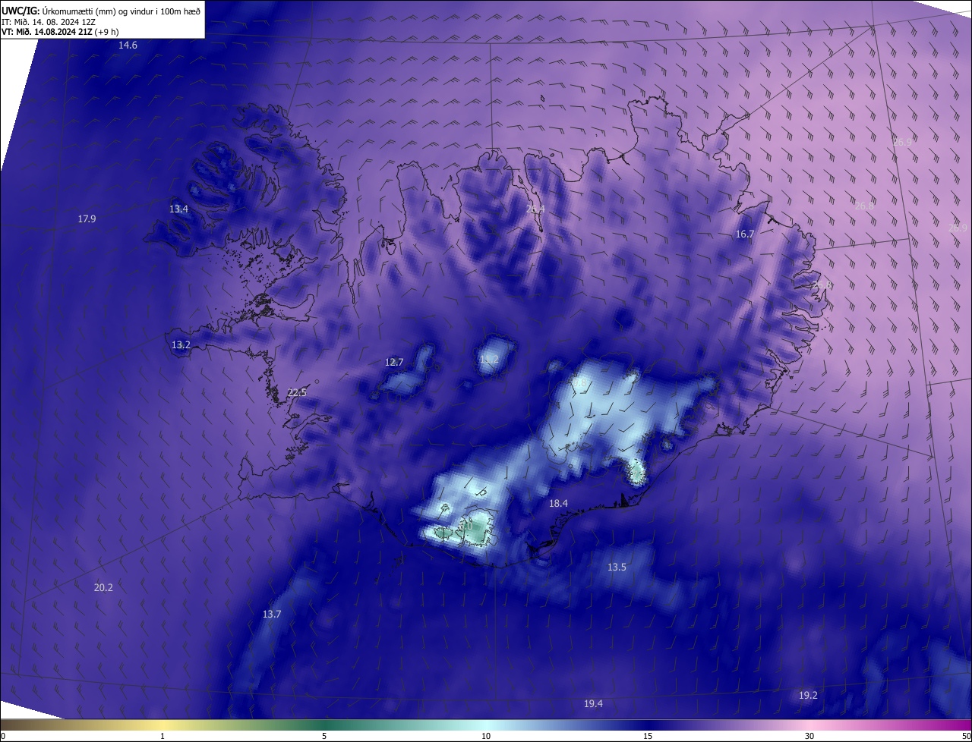972x742 pixels.
Task: Click the 22.5 value label
Action: (297, 392)
